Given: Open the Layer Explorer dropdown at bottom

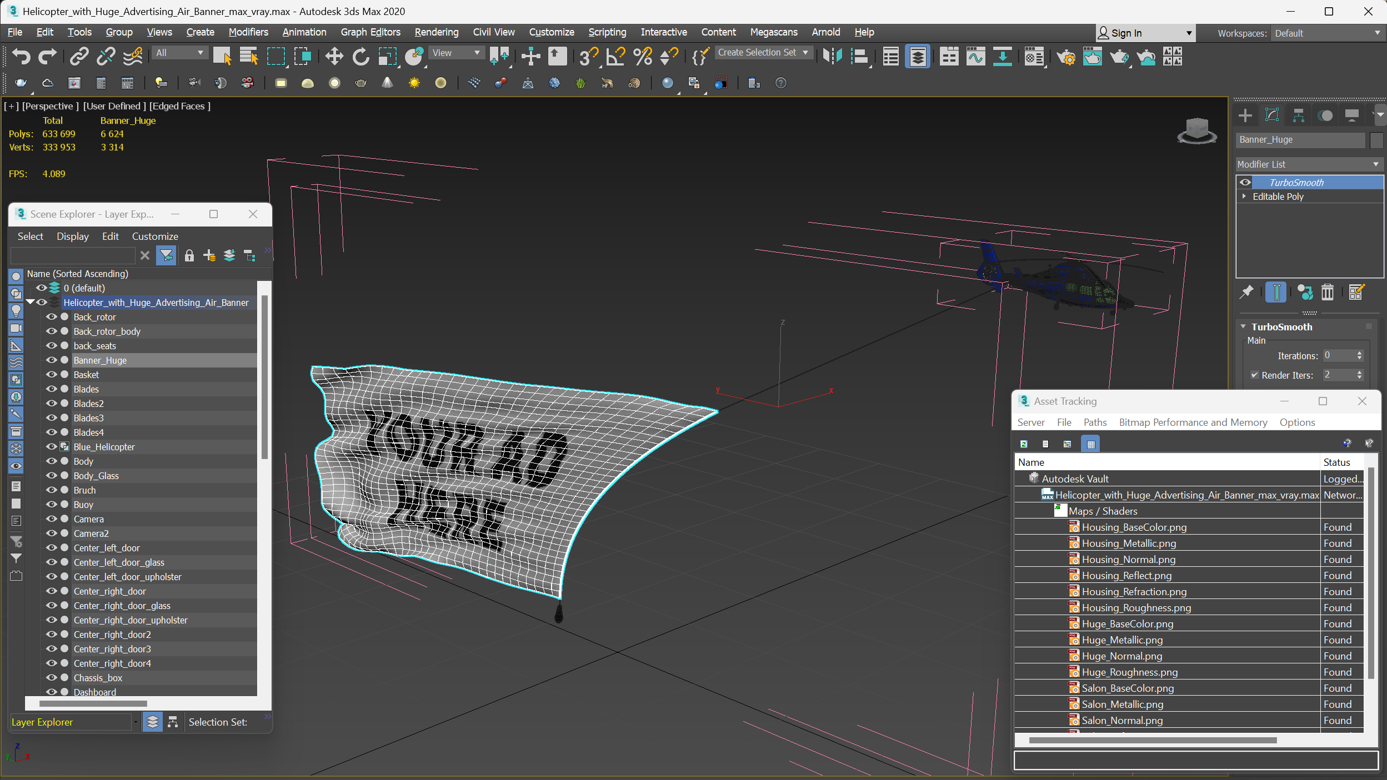Looking at the screenshot, I should tap(135, 722).
